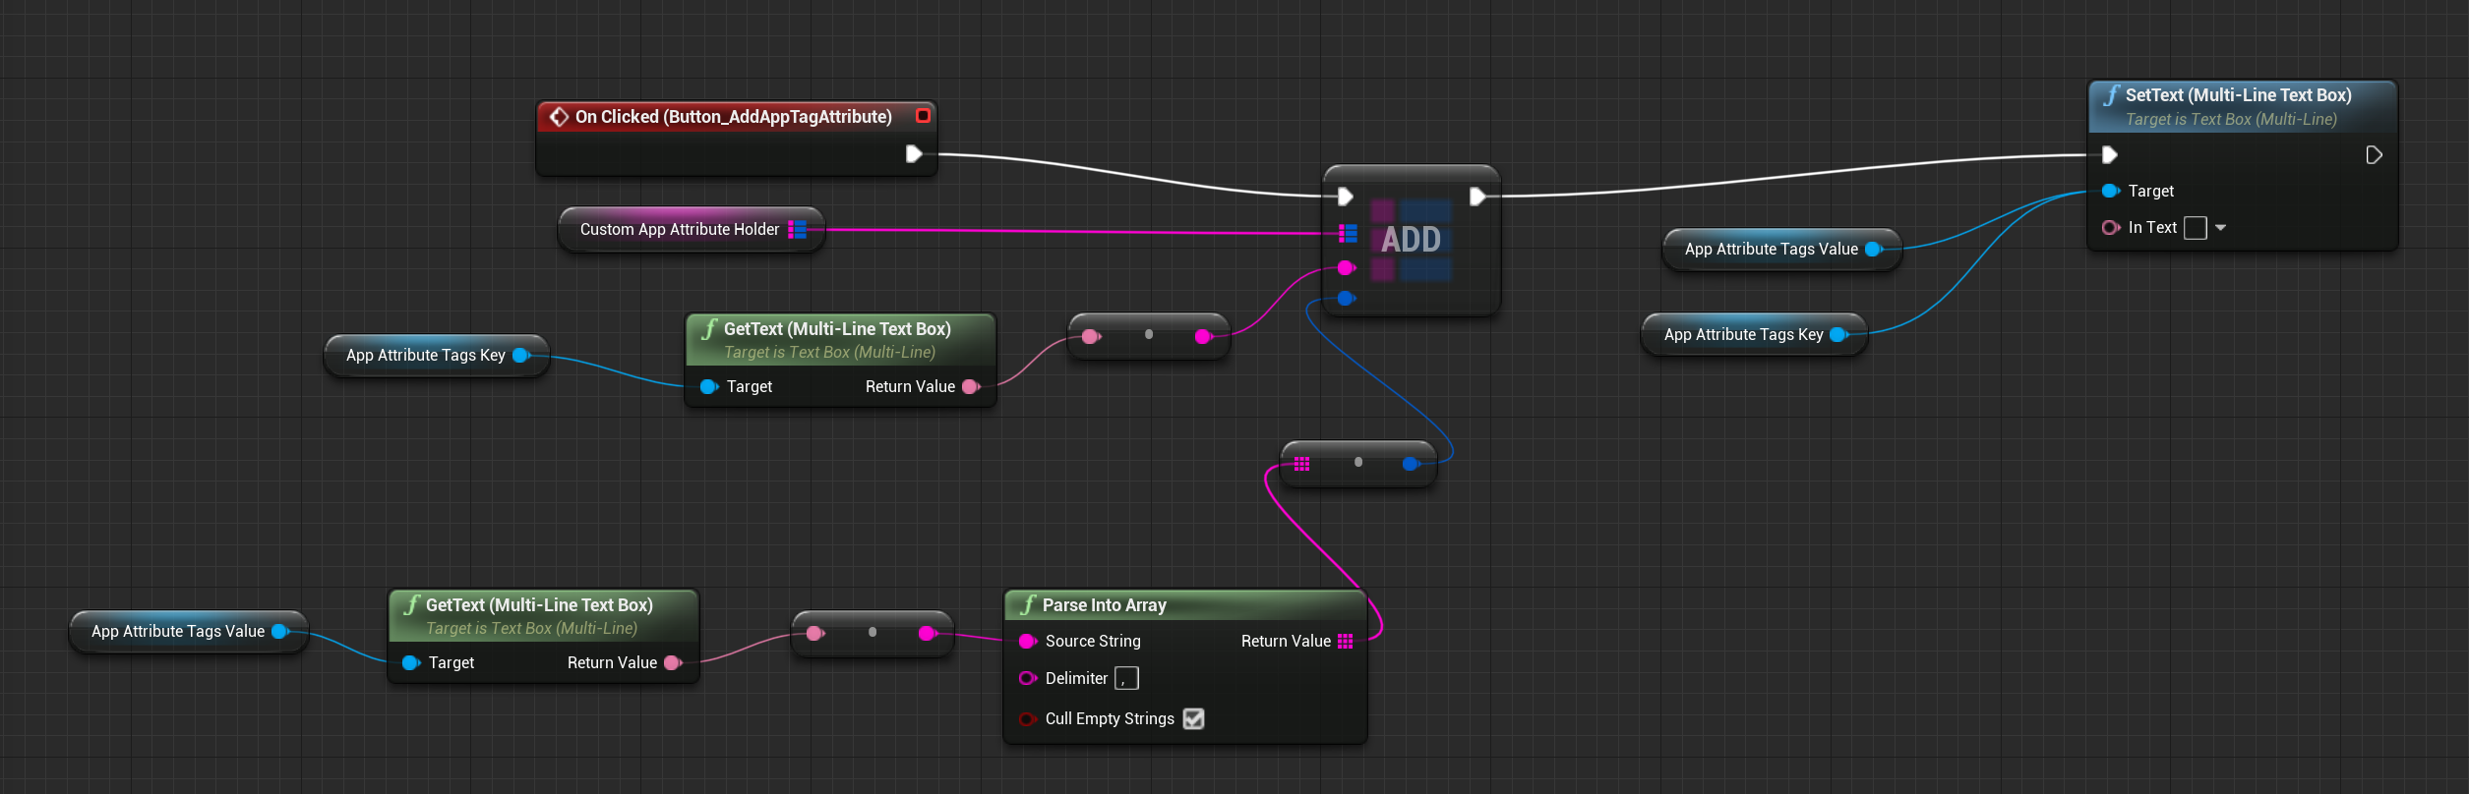This screenshot has width=2469, height=794.
Task: Click the SetText execution output pin
Action: pyautogui.click(x=2373, y=155)
